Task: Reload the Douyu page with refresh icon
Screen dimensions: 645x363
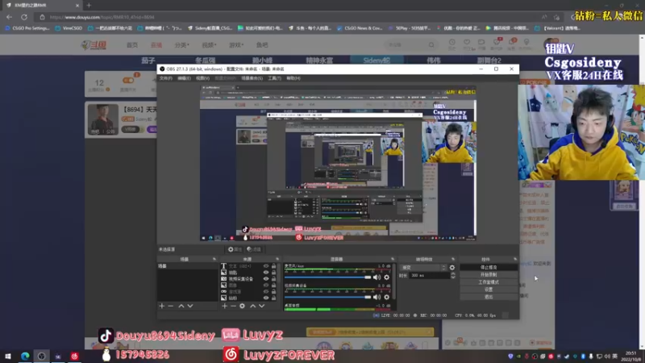Action: (24, 17)
